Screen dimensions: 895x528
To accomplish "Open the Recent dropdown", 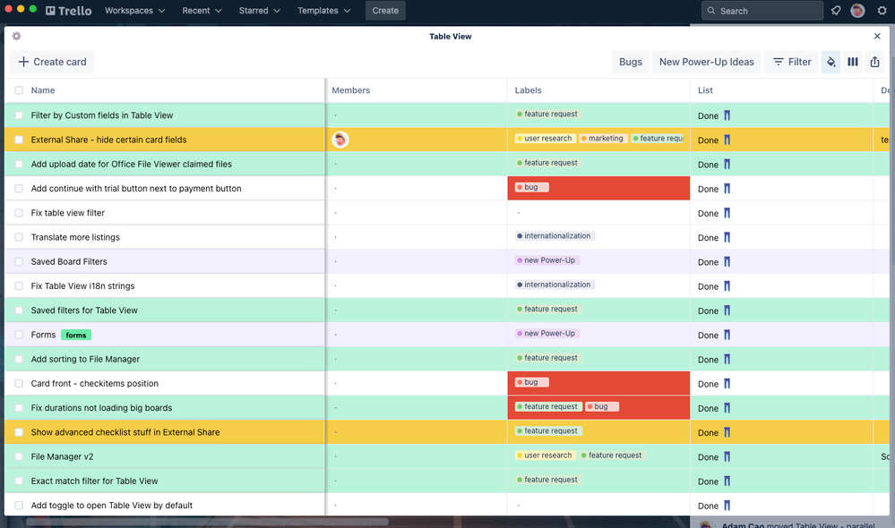I will click(199, 11).
